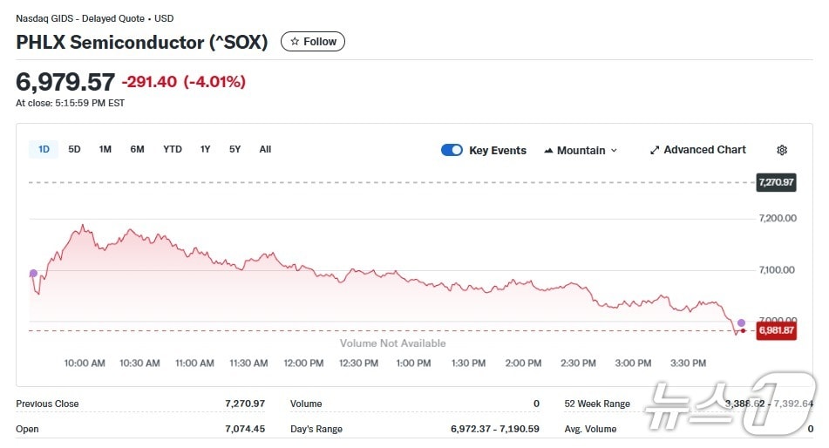Show the 5Y chart range
This screenshot has width=829, height=448.
(x=235, y=149)
